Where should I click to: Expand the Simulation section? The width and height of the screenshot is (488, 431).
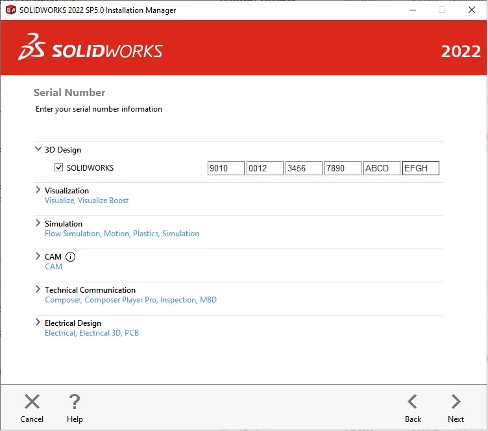(38, 223)
